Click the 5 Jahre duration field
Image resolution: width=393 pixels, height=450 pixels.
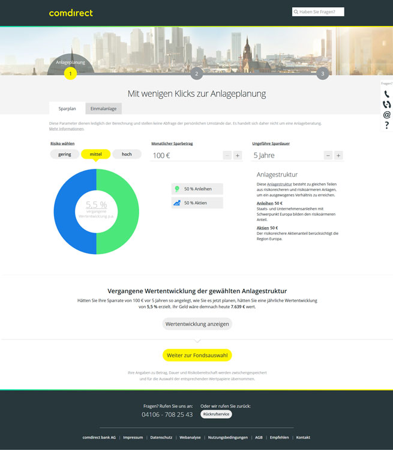tap(287, 156)
